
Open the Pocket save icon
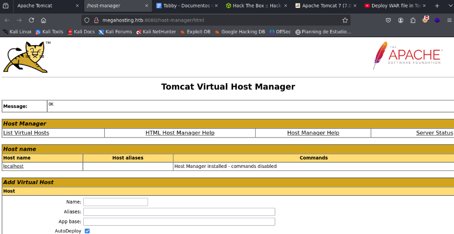pos(388,20)
